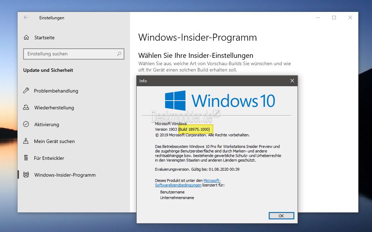The width and height of the screenshot is (372, 232).
Task: Select Windows-Insider-Programm sidebar entry
Action: pos(74,175)
